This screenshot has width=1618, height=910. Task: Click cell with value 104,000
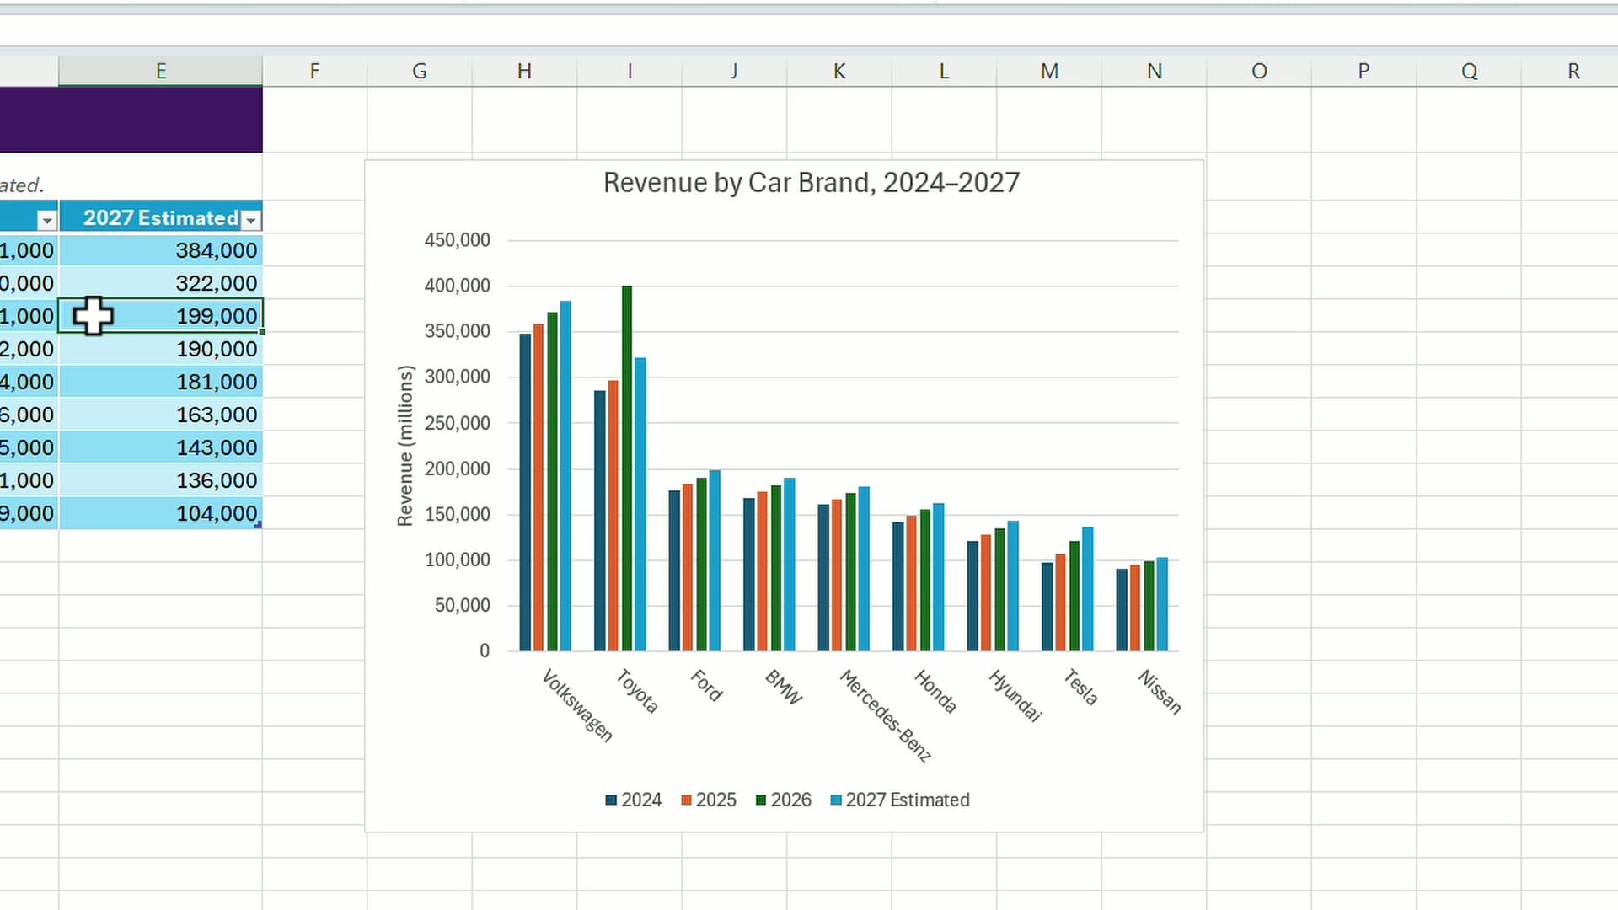pyautogui.click(x=161, y=513)
